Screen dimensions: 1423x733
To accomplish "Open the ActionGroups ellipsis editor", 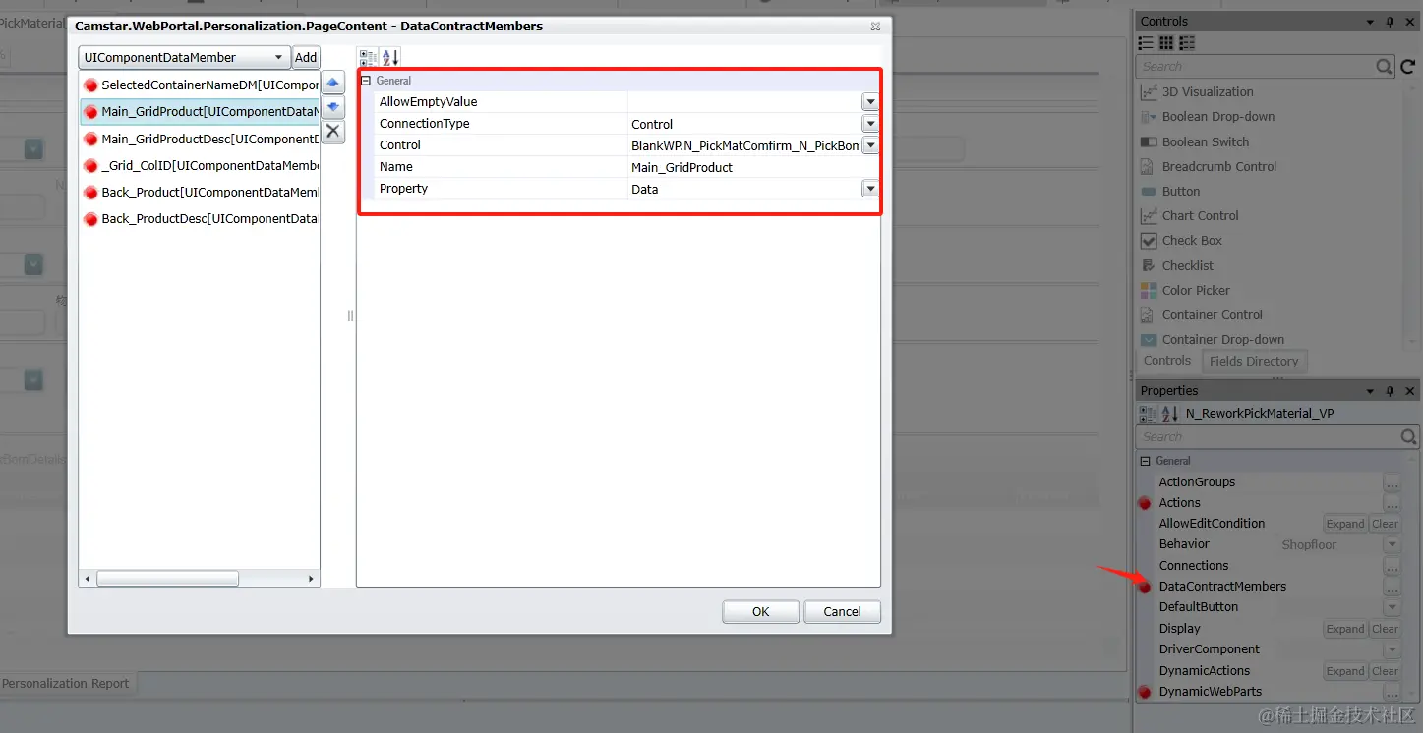I will (x=1392, y=482).
